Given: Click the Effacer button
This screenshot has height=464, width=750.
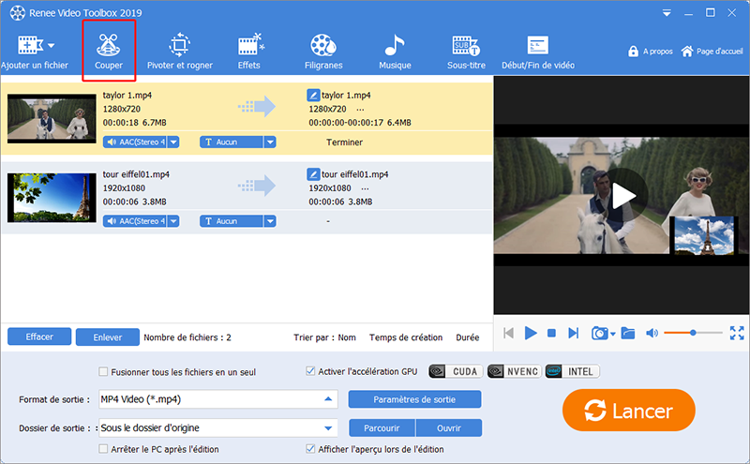Looking at the screenshot, I should point(39,337).
